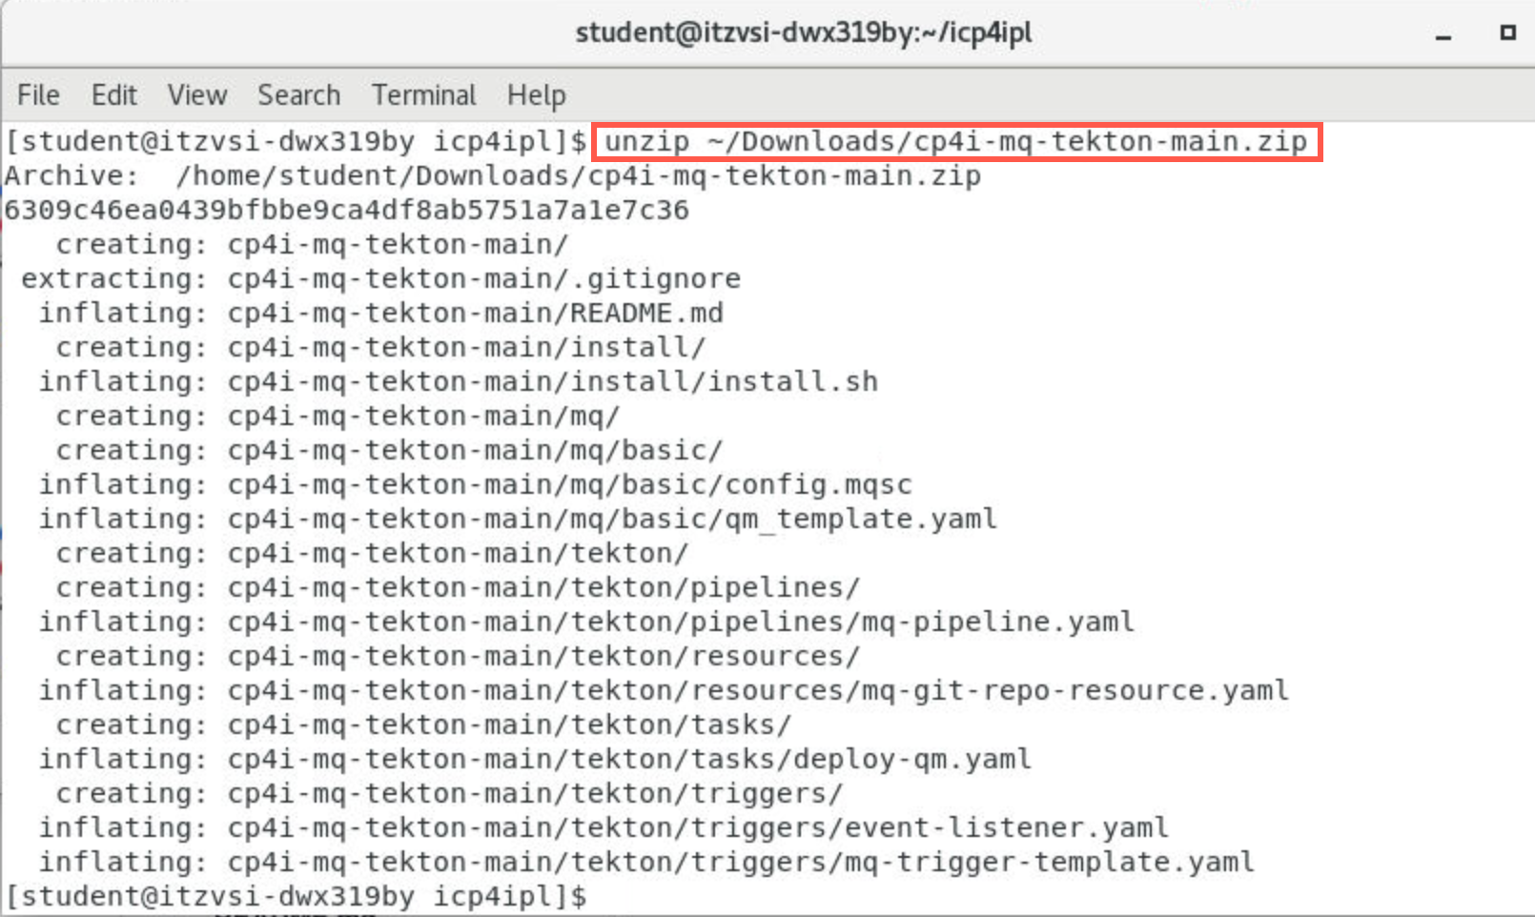
Task: Click the README.md inflating line
Action: click(x=381, y=314)
